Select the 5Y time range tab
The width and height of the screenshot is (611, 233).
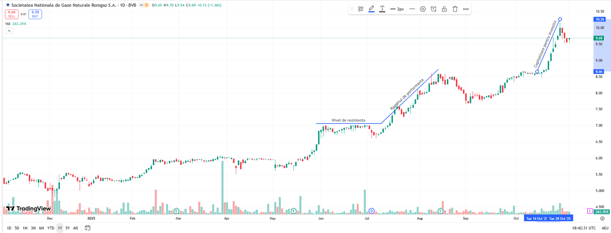click(67, 228)
